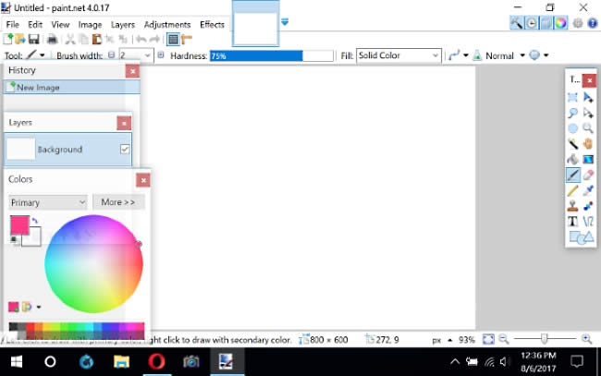Choose the Text tool

point(572,222)
